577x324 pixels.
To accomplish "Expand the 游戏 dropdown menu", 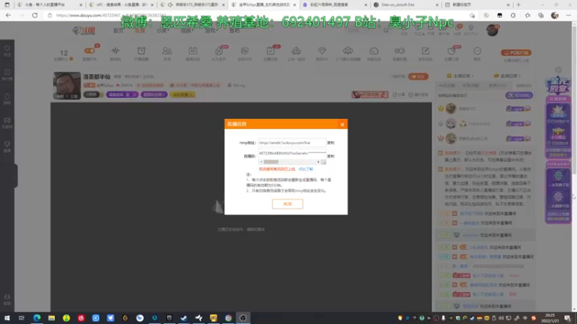I will tap(211, 30).
